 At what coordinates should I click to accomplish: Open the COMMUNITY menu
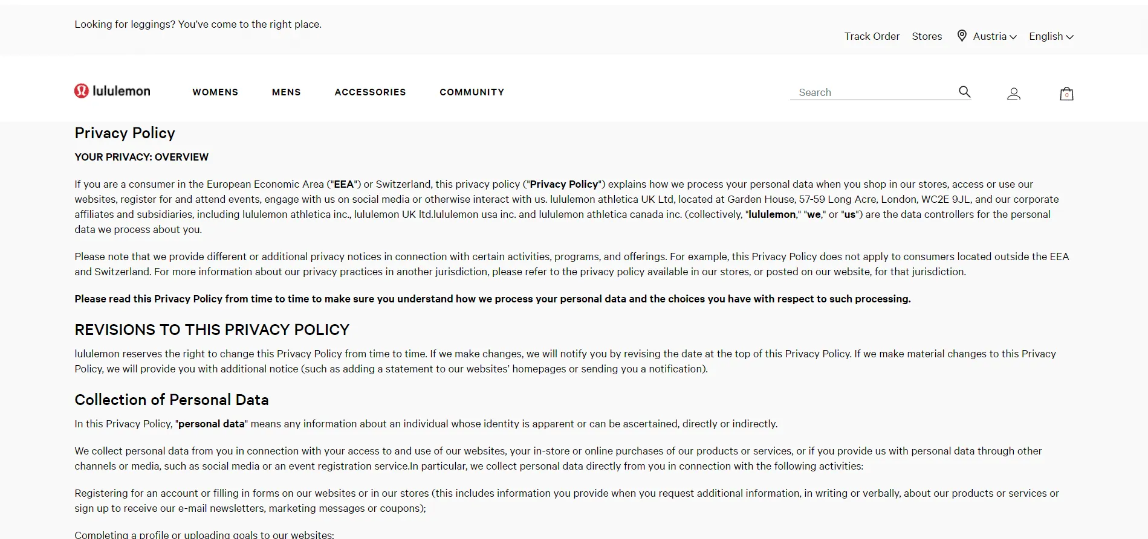tap(472, 92)
